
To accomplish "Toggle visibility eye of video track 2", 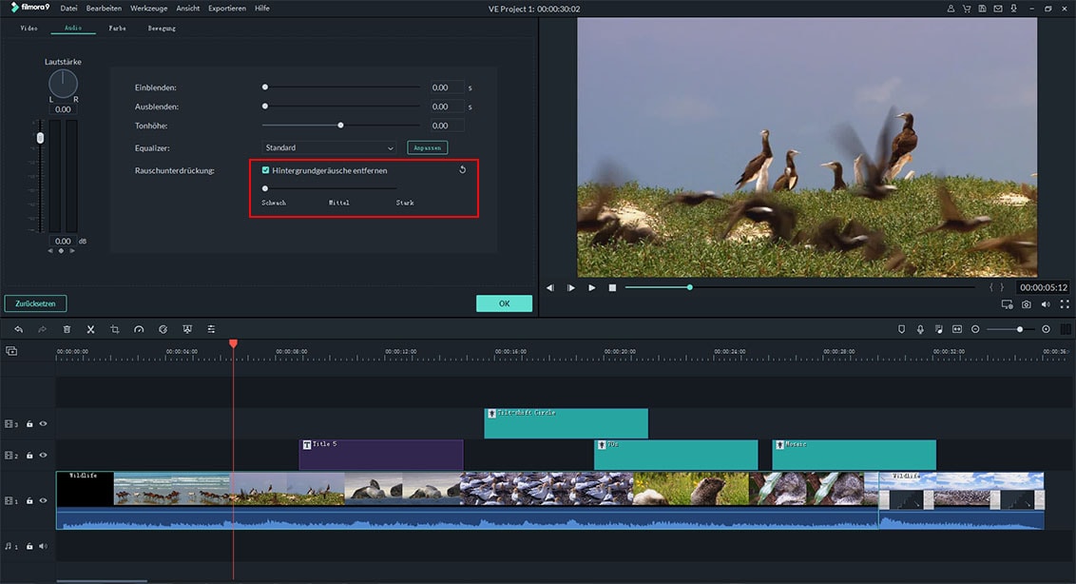I will point(43,455).
